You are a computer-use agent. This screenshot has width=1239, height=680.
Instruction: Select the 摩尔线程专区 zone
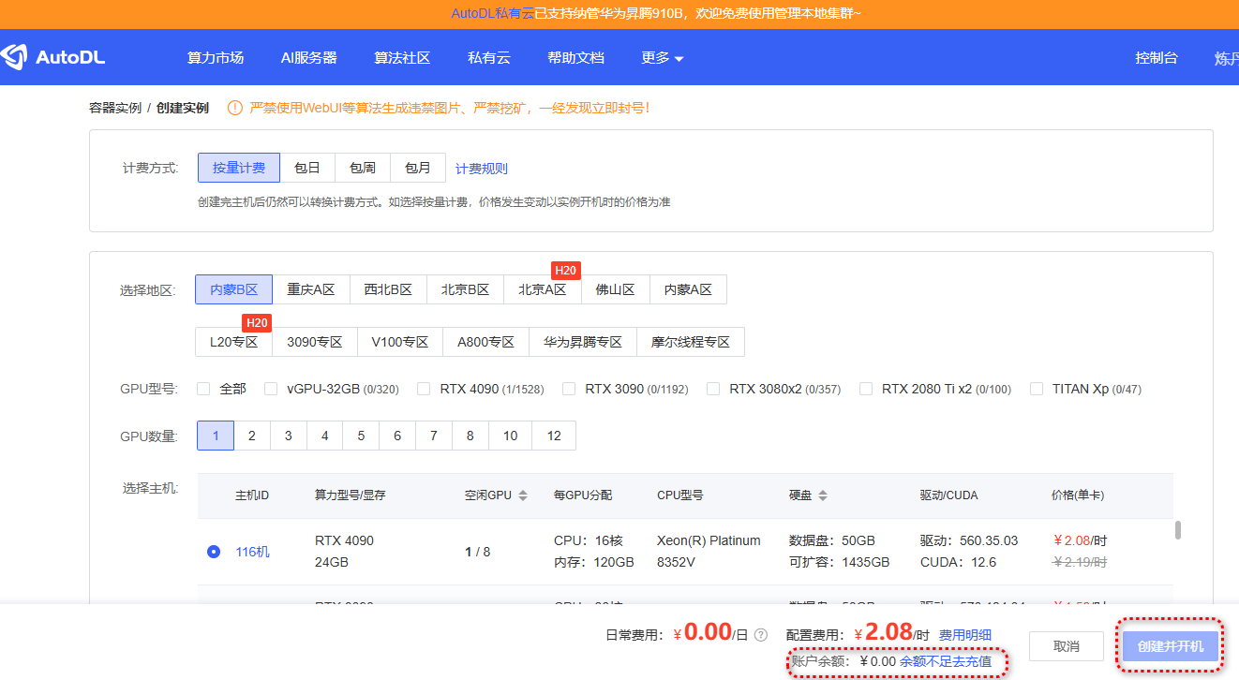tap(691, 342)
